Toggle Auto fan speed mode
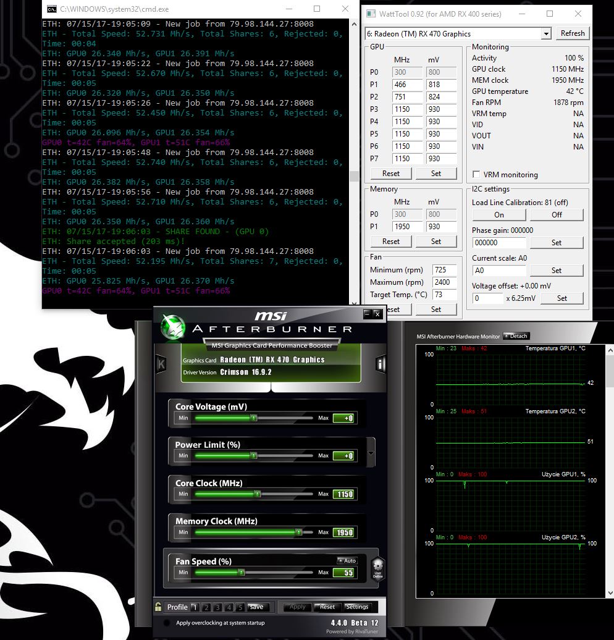This screenshot has width=614, height=640. pyautogui.click(x=347, y=560)
